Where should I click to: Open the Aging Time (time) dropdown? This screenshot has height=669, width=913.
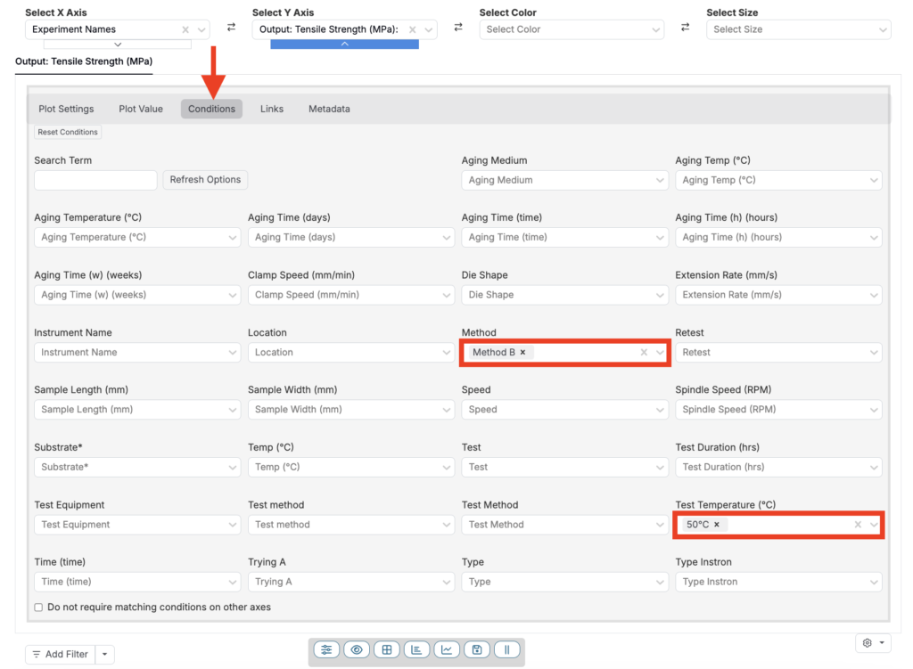tap(564, 237)
